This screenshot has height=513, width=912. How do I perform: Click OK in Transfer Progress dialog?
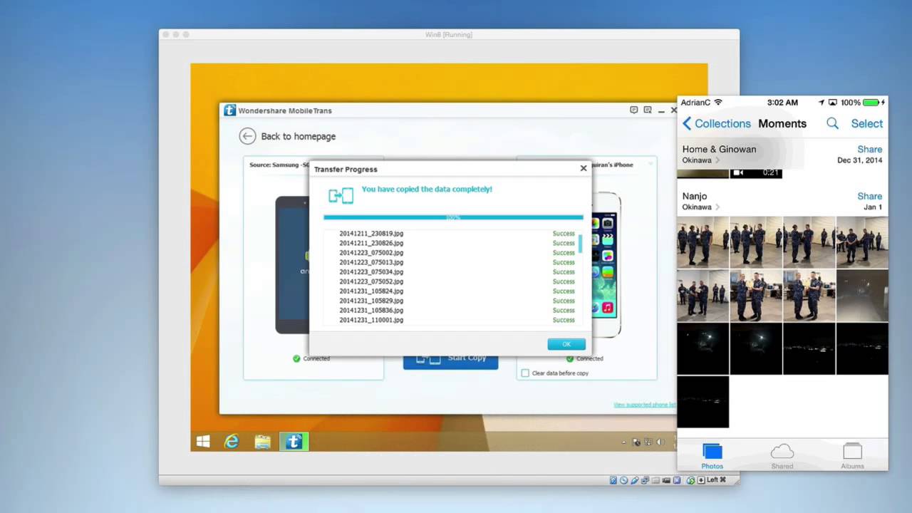coord(566,344)
